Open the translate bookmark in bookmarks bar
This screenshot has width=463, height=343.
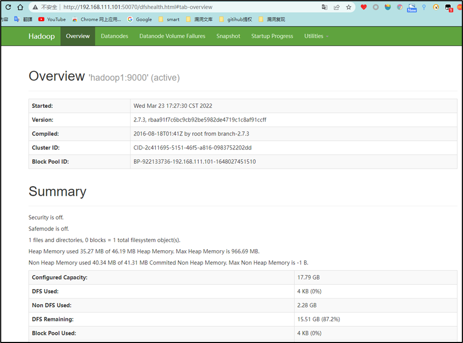click(23, 19)
